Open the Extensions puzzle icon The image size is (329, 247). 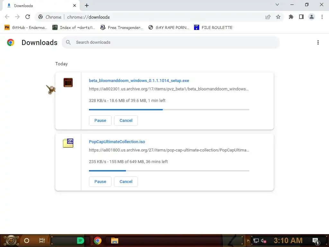point(291,17)
